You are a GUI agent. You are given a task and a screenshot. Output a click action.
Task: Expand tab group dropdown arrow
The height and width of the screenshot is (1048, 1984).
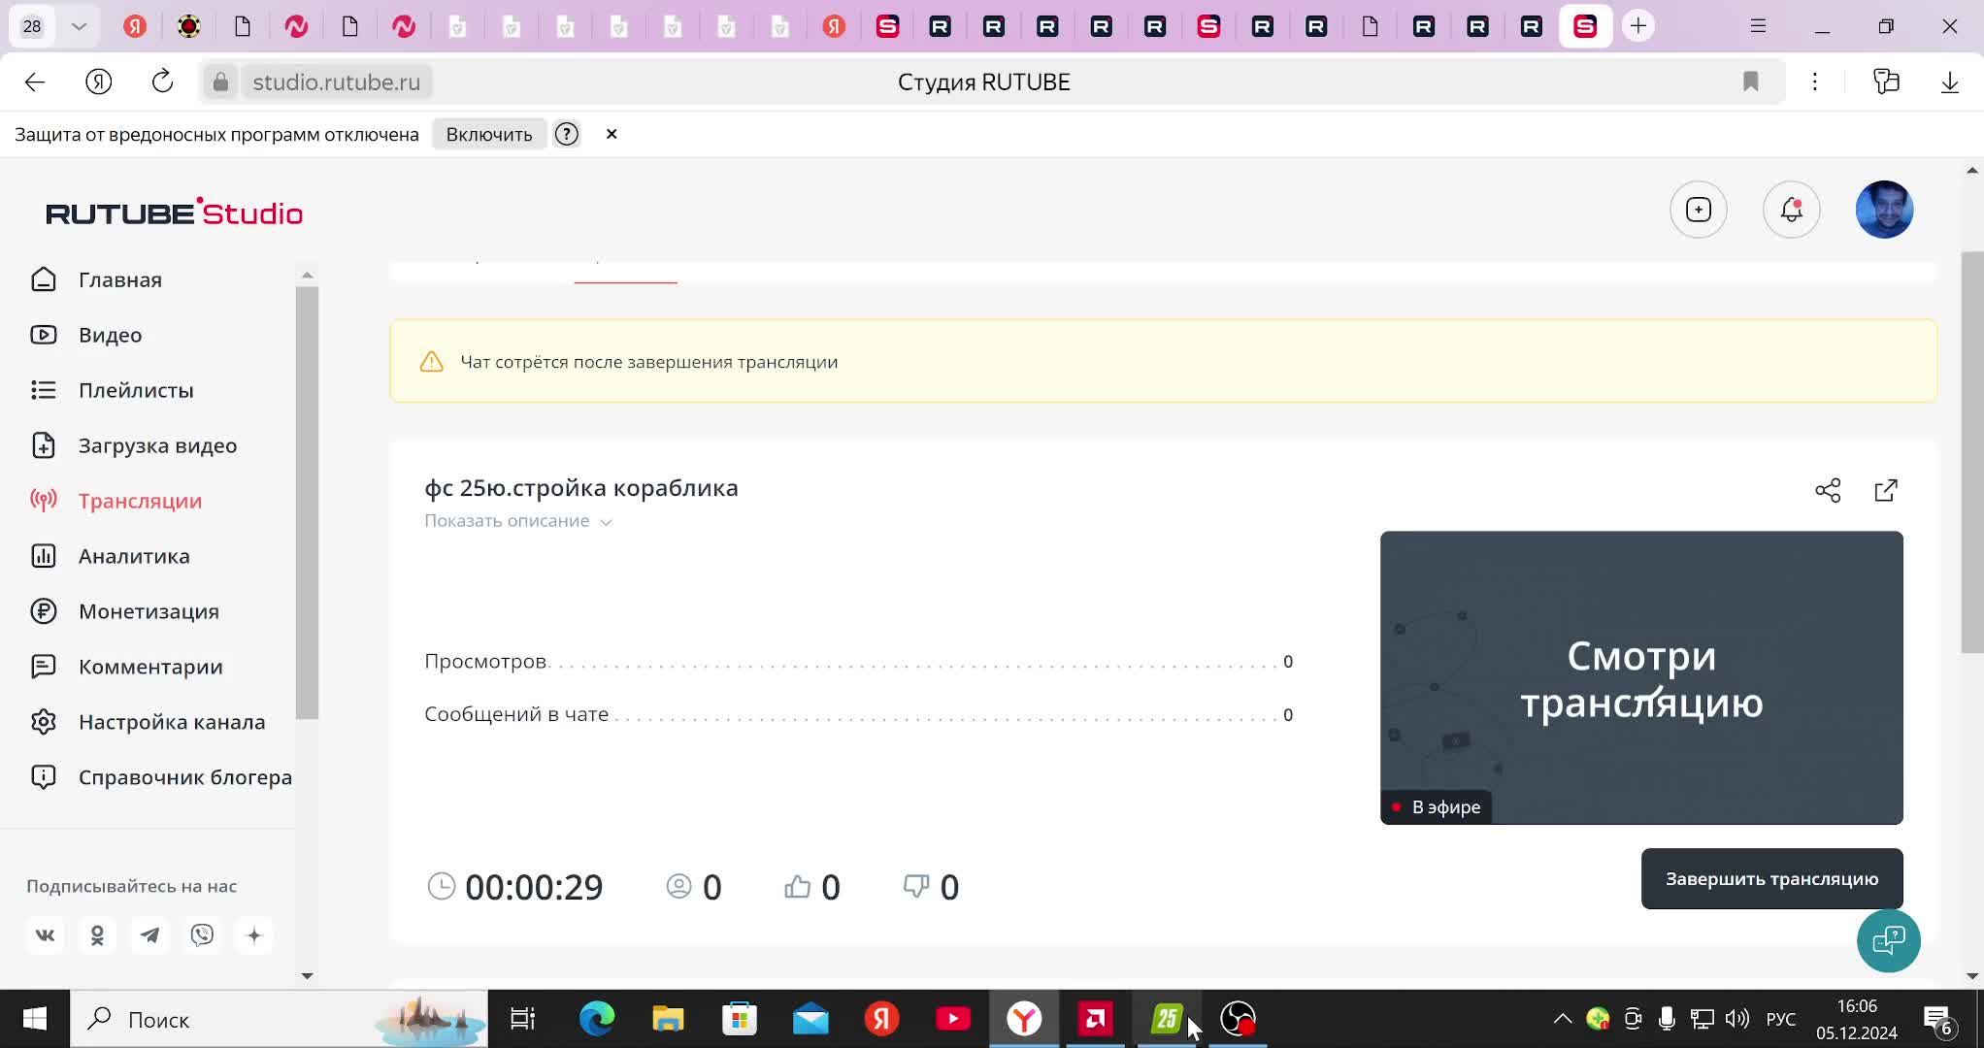click(80, 26)
